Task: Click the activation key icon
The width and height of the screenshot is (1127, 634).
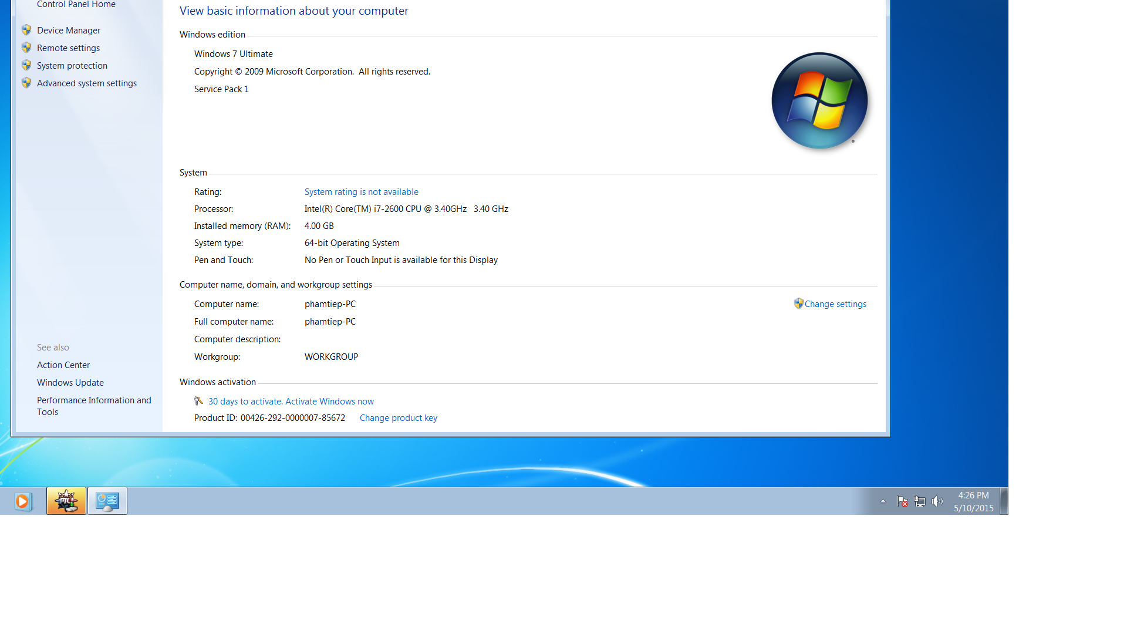Action: coord(199,401)
